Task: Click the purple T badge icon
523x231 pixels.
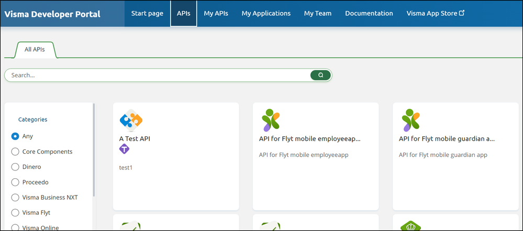Action: (124, 149)
